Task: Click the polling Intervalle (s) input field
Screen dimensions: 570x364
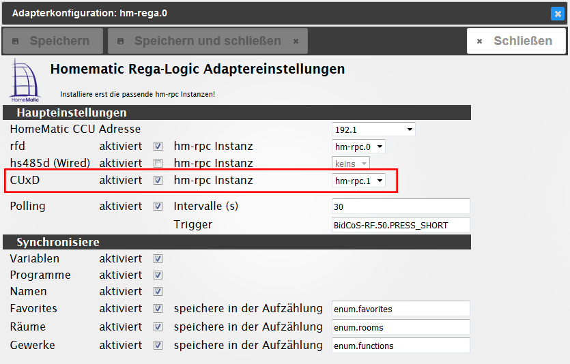Action: [401, 207]
